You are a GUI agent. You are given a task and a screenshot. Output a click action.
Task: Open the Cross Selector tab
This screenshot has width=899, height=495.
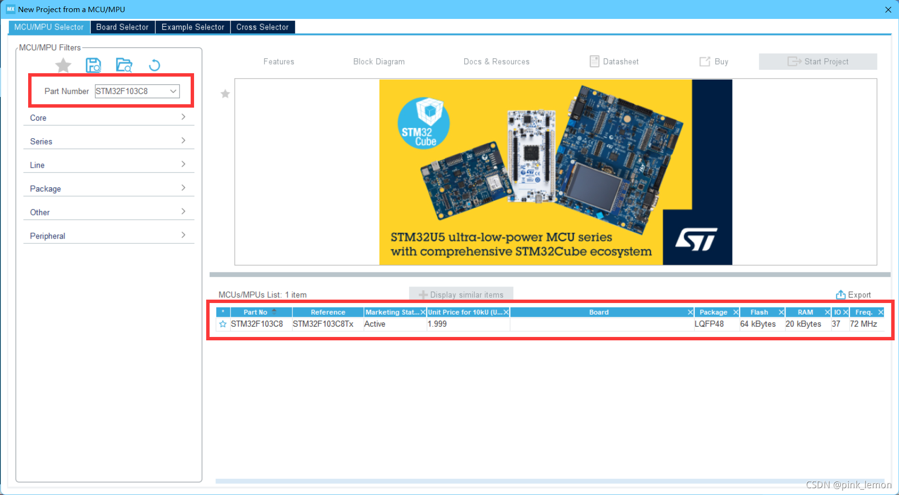coord(262,27)
